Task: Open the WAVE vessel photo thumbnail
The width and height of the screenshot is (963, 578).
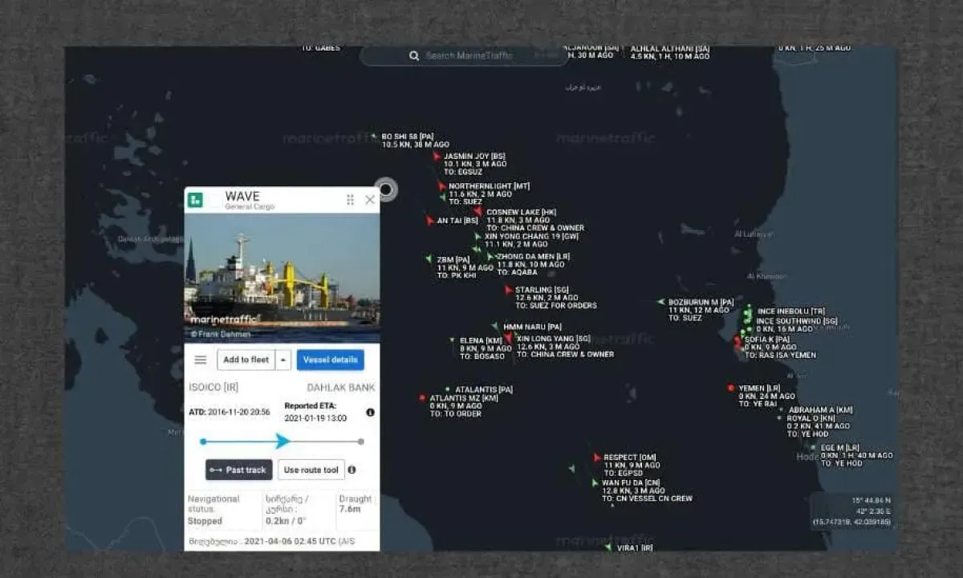Action: 282,278
